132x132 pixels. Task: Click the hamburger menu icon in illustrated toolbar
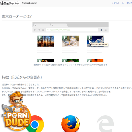click(106, 30)
